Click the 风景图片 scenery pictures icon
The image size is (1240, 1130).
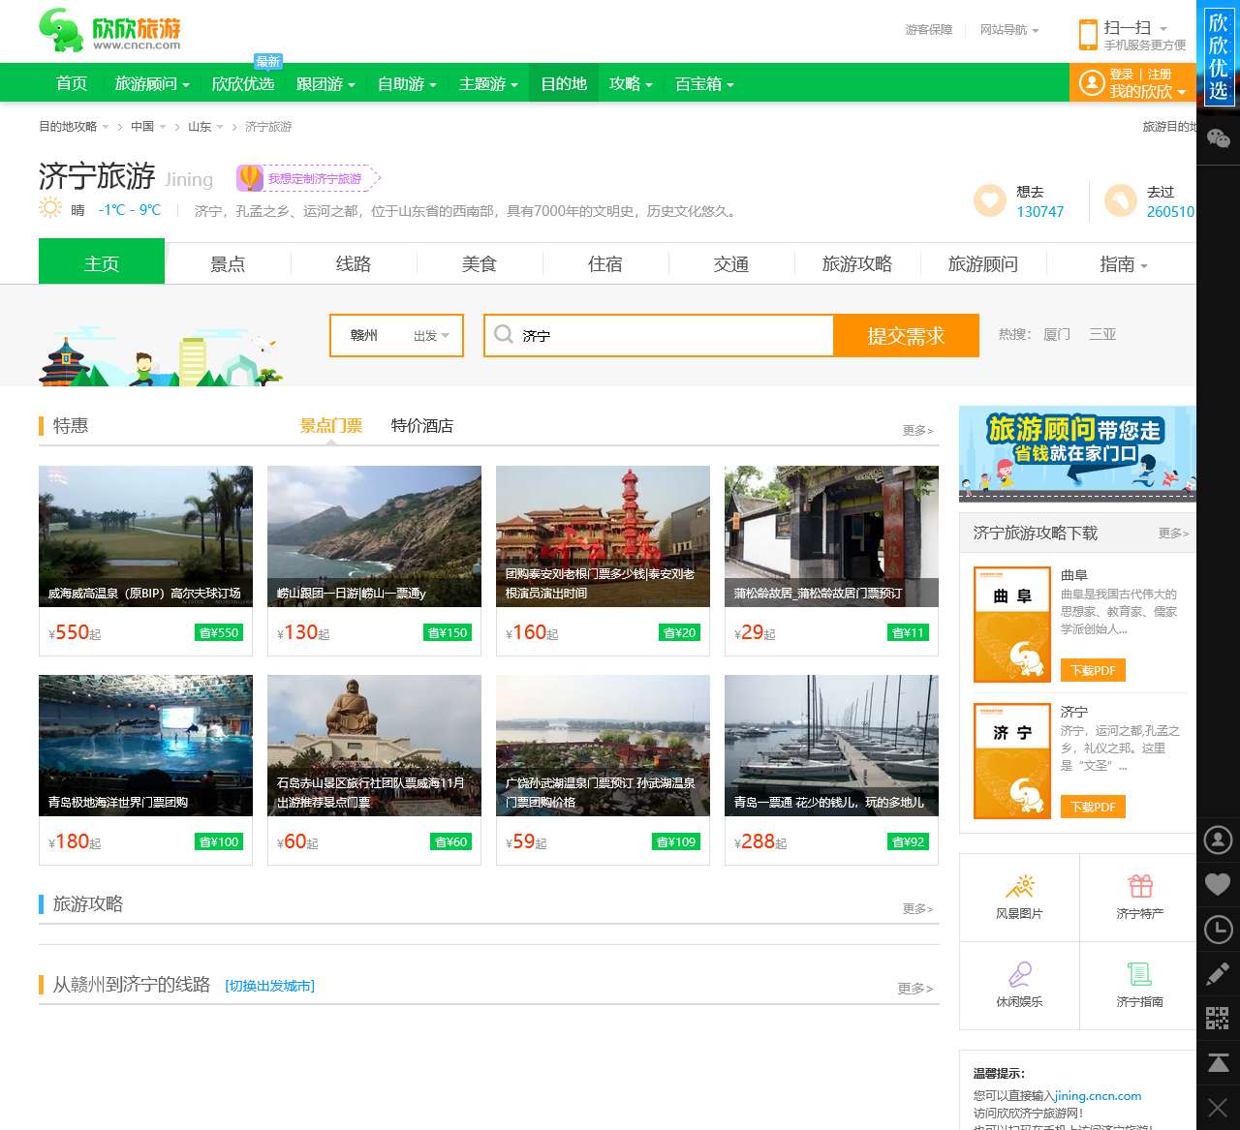click(x=1019, y=886)
